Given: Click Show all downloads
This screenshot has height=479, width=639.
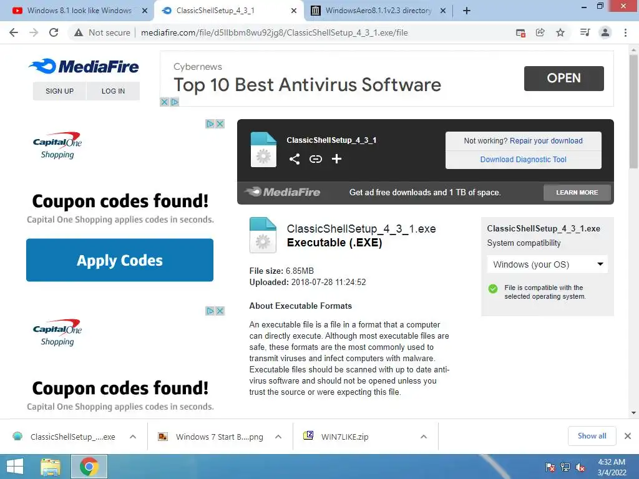Looking at the screenshot, I should click(592, 436).
